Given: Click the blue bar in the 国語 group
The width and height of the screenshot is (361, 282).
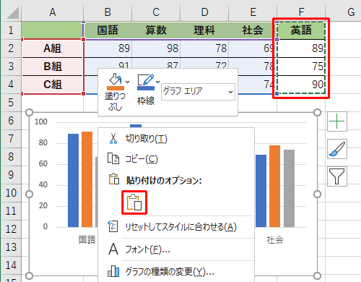Looking at the screenshot, I should pyautogui.click(x=73, y=180).
